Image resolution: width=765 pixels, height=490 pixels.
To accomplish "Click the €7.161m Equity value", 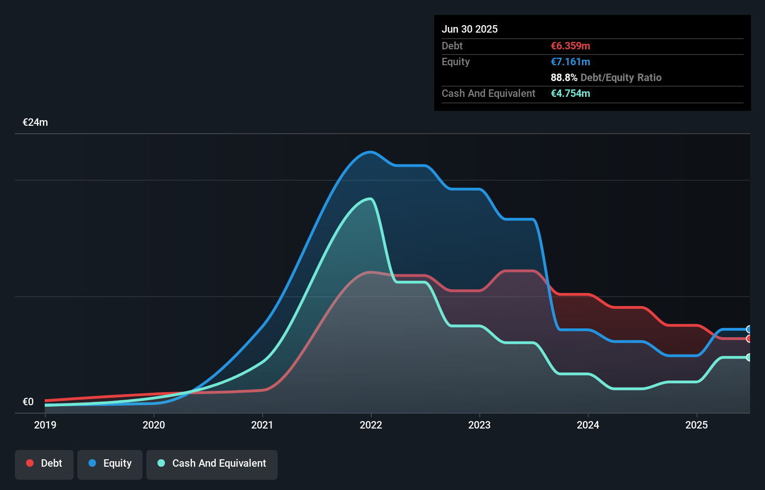I will tap(570, 61).
